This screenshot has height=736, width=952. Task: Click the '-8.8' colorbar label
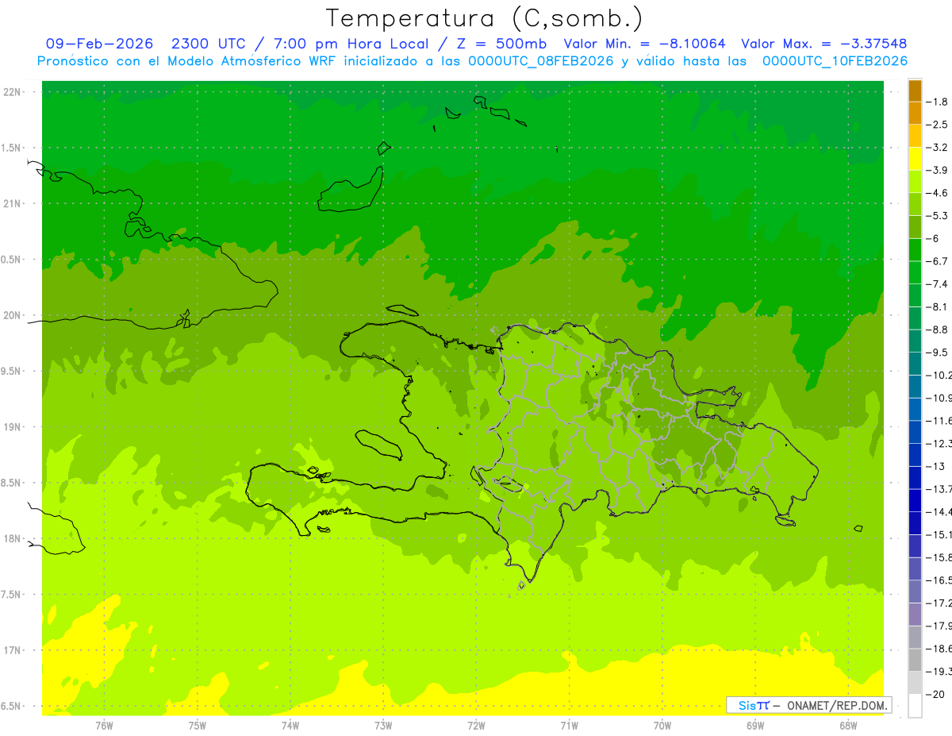coord(937,329)
